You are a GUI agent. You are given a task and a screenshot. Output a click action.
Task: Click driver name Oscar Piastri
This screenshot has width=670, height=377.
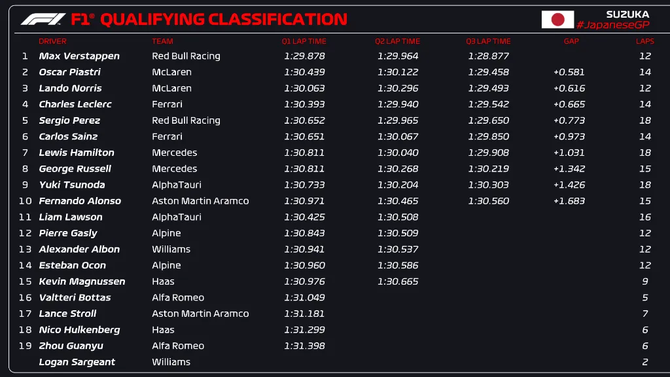[69, 72]
